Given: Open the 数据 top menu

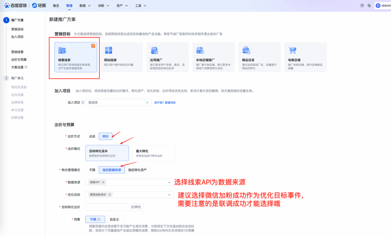Looking at the screenshot, I should pos(85,6).
